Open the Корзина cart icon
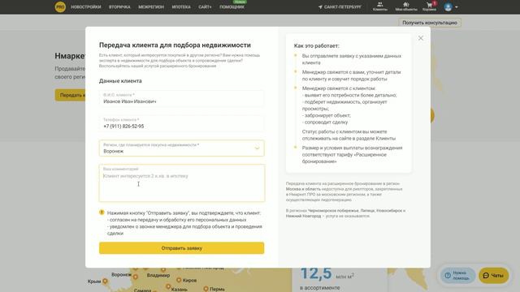Viewport: 520px width, 292px height. (430, 6)
